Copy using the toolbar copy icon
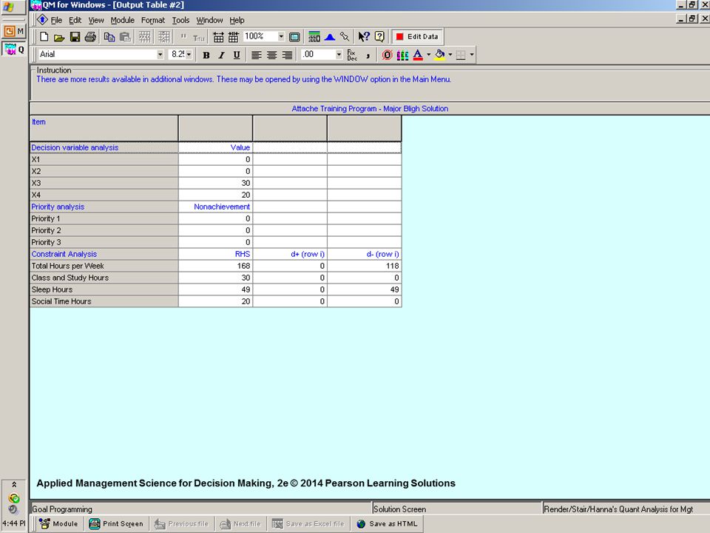710x533 pixels. coord(109,37)
